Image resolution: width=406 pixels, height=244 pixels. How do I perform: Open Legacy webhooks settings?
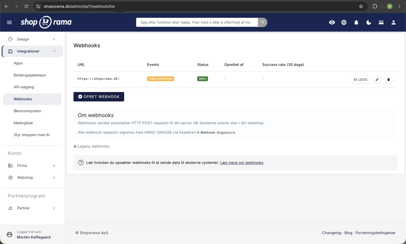click(92, 146)
